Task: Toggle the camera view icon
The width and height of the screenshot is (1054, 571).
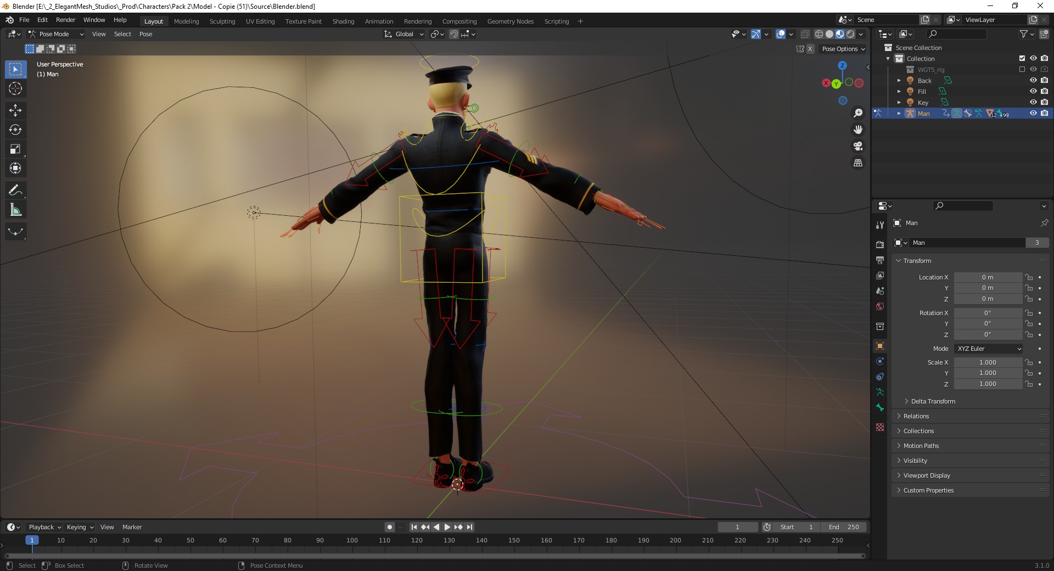Action: click(858, 146)
